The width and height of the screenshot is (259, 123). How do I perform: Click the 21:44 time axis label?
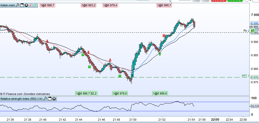[79, 119]
